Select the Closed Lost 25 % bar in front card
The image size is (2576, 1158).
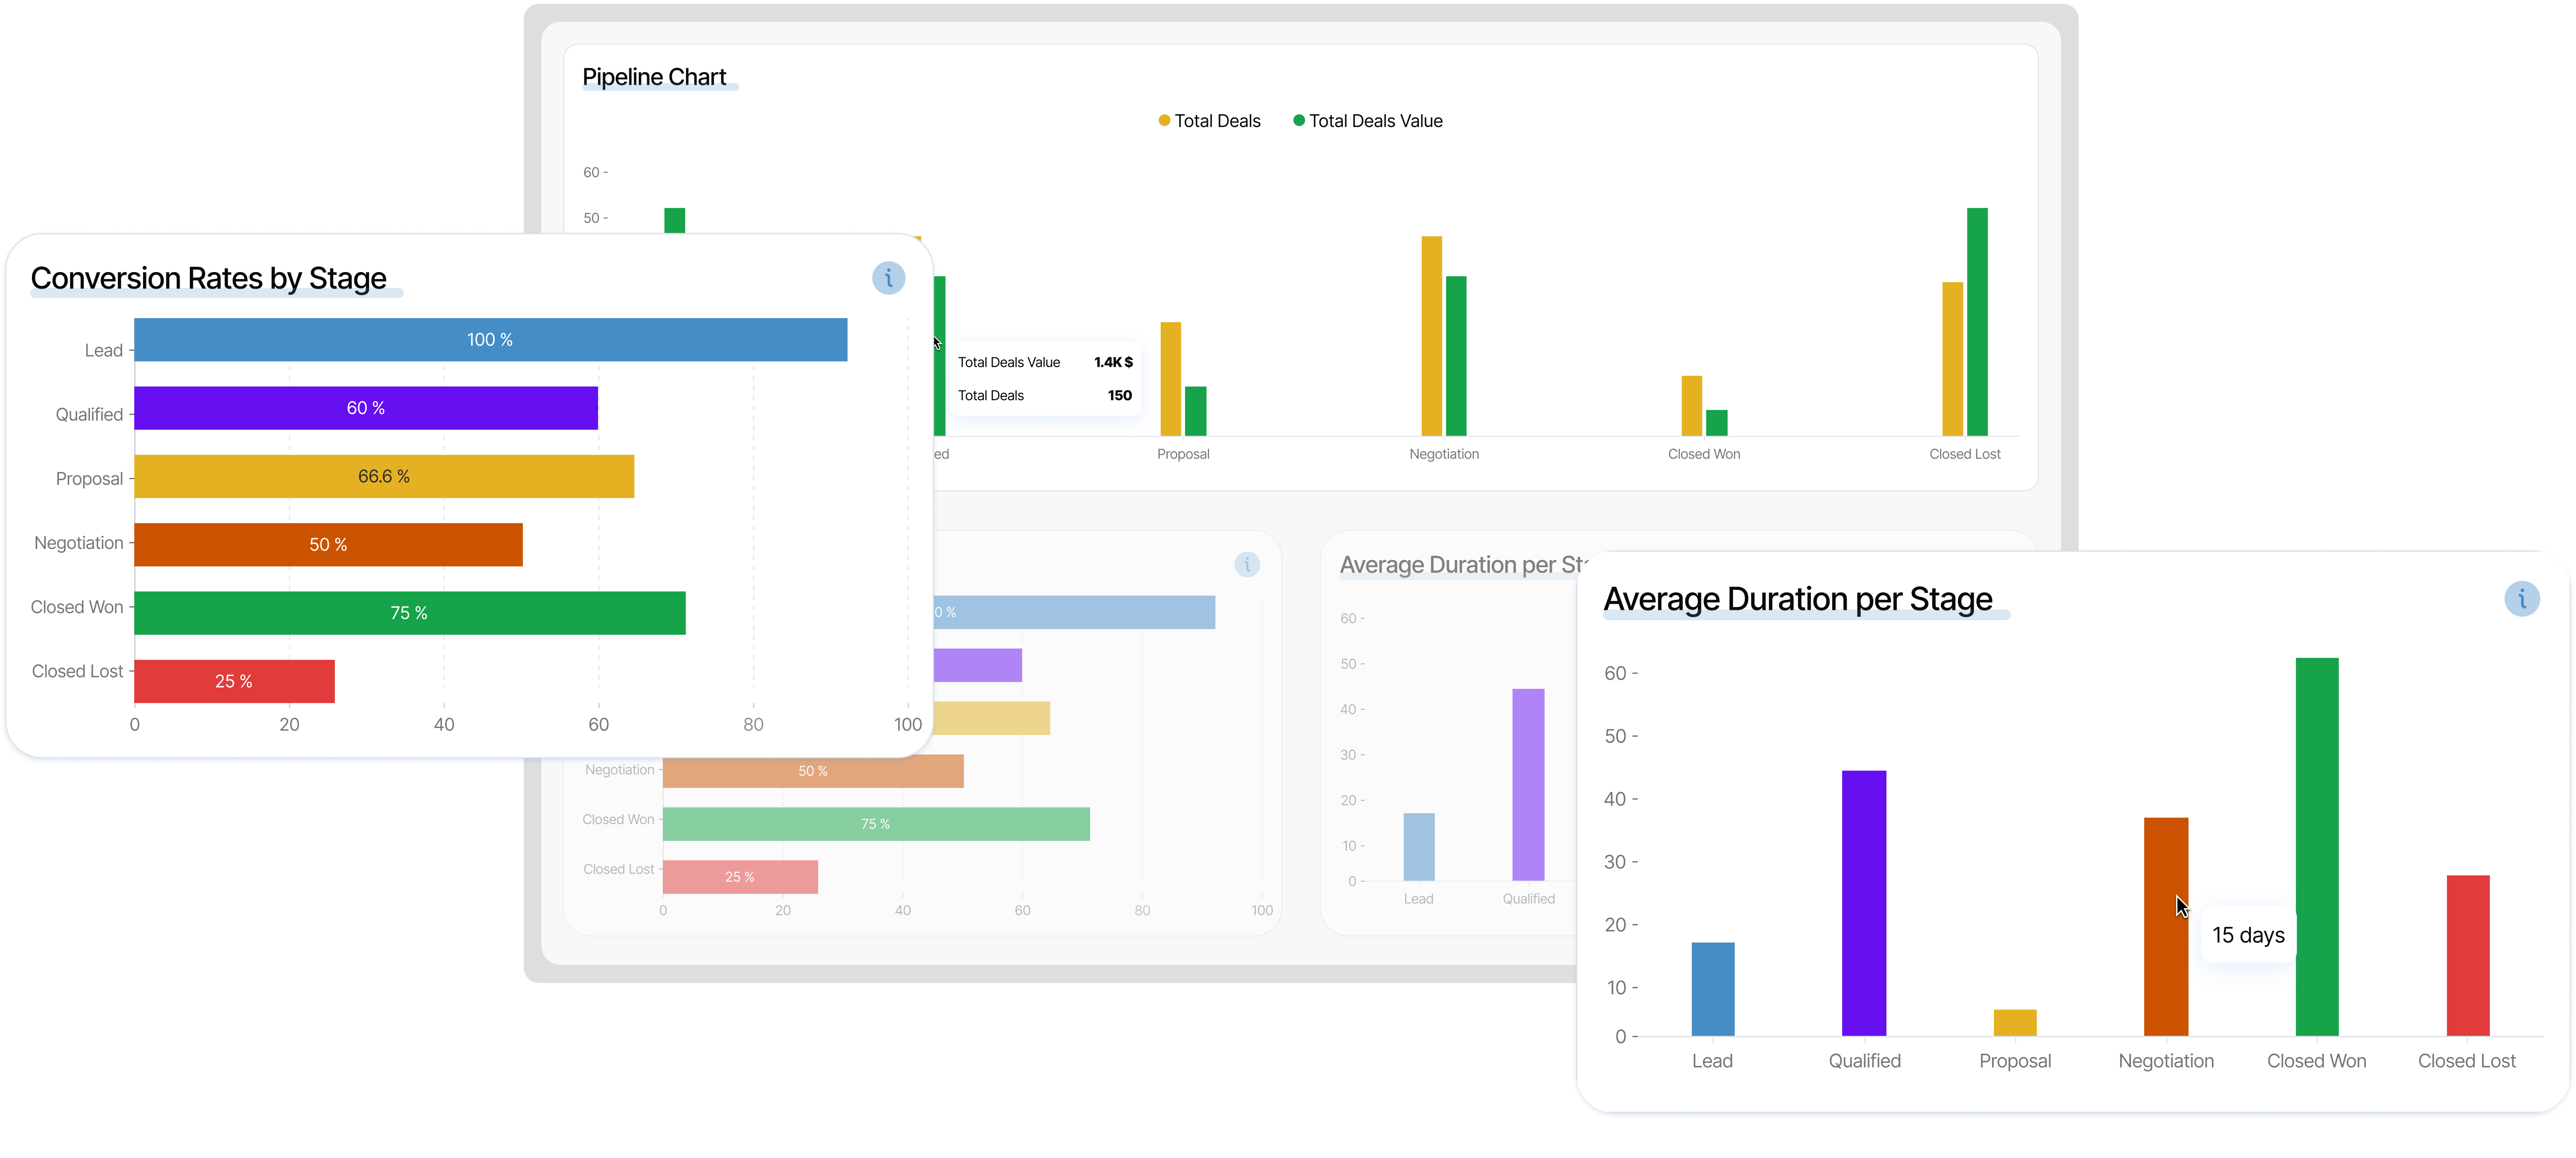(x=234, y=681)
